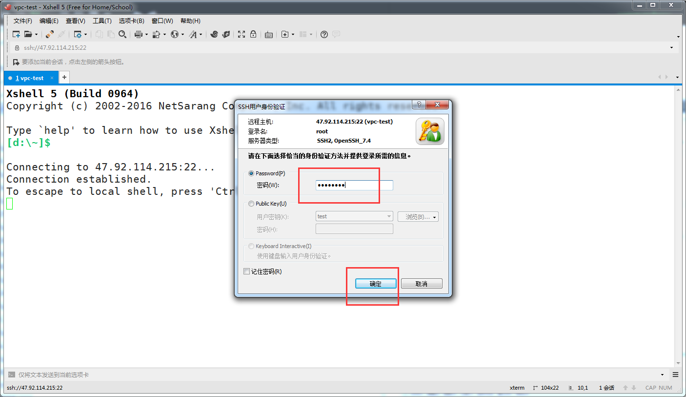Open the virtual Keypad icon
Screen dimensions: 686x397
tap(268, 34)
